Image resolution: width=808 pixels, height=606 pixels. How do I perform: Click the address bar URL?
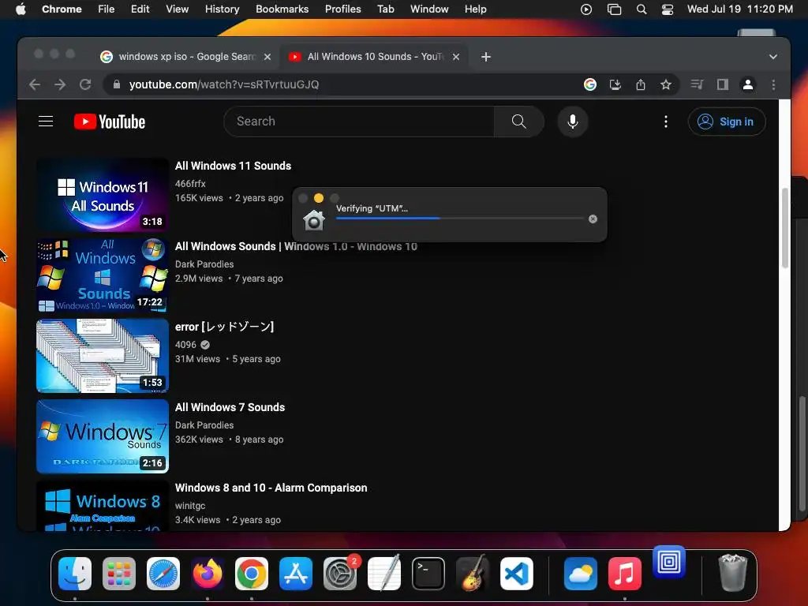tap(223, 84)
